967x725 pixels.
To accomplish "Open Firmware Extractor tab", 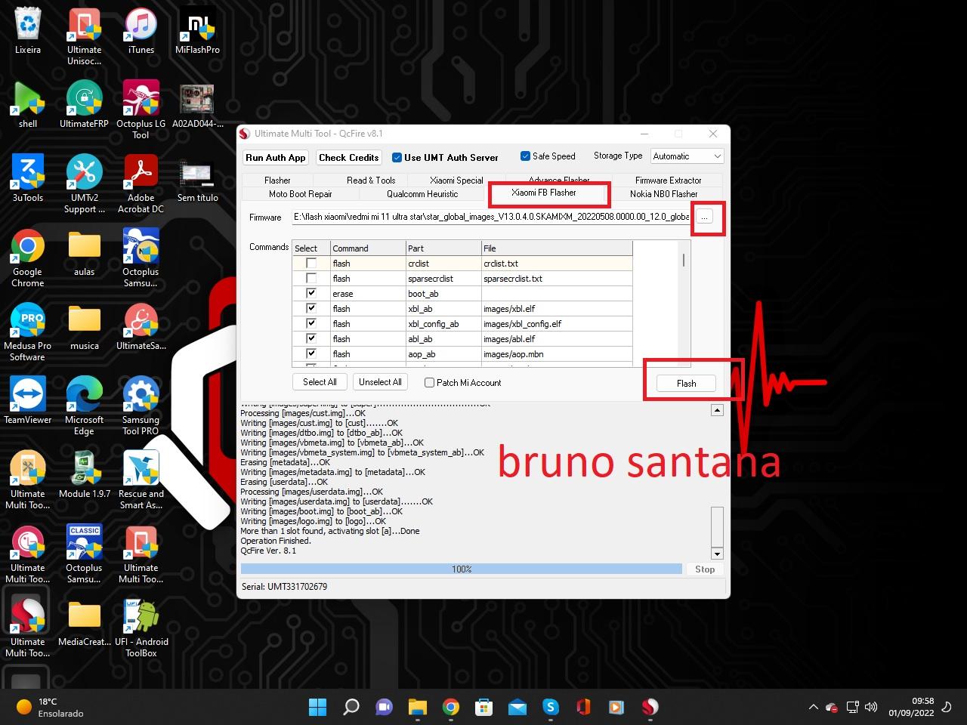I will coord(668,180).
